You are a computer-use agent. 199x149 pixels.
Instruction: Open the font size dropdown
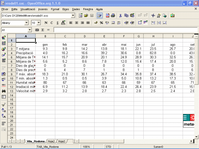point(39,23)
